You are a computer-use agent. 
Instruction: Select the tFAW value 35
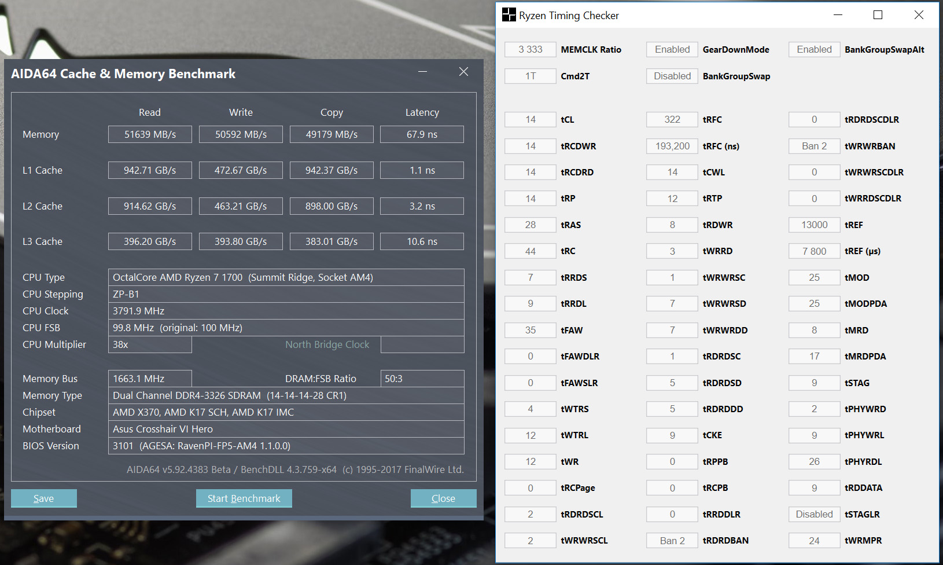[531, 330]
